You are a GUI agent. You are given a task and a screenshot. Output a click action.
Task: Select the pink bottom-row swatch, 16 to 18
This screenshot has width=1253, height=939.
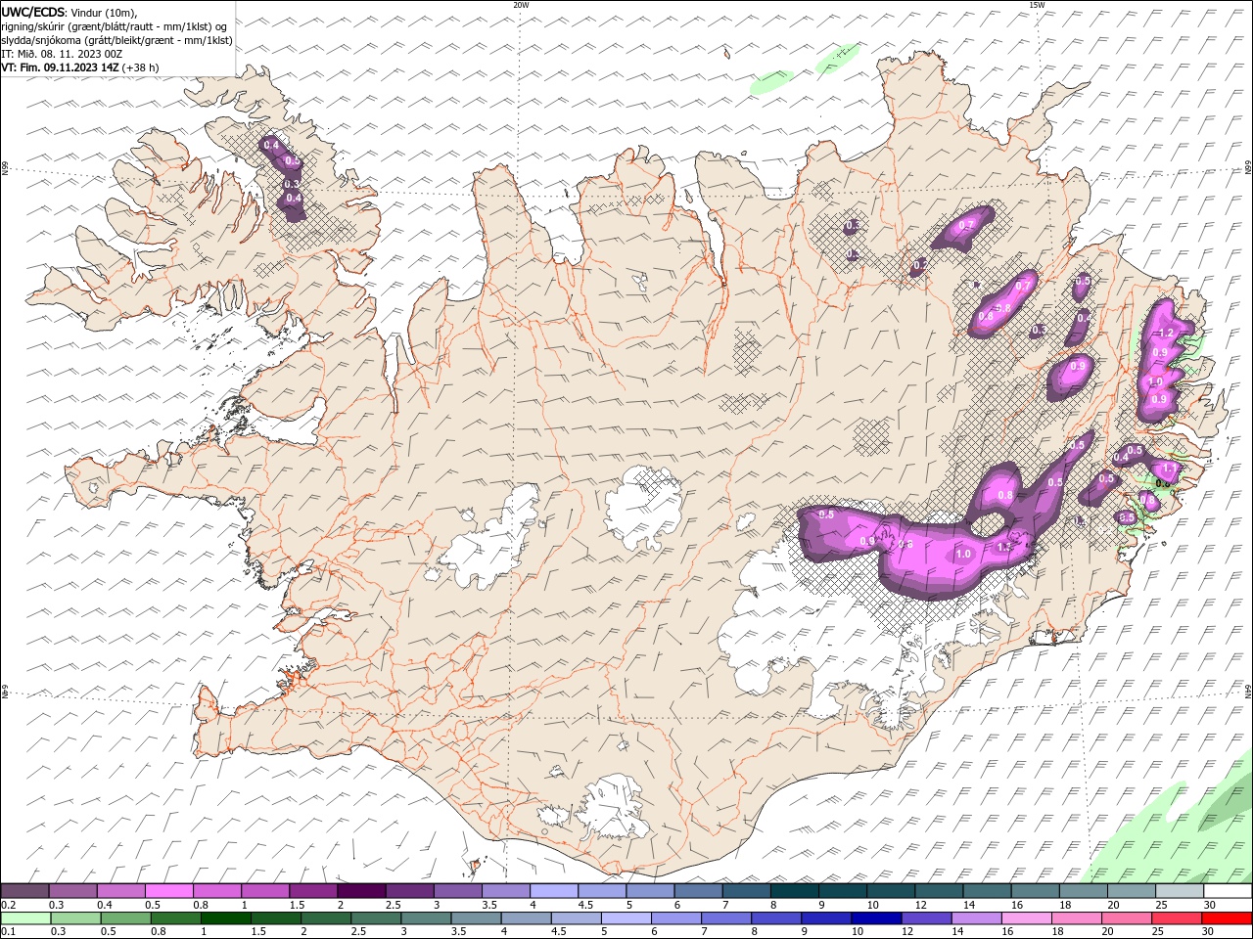[x=1025, y=918]
